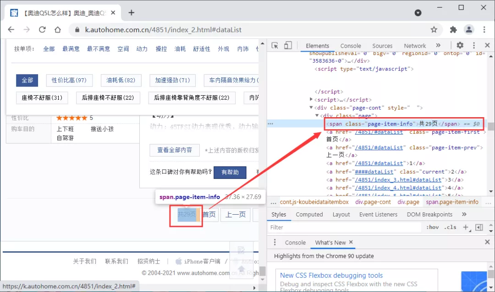Switch to the Network panel tab
Screen dimensions: 495x292
click(x=415, y=46)
